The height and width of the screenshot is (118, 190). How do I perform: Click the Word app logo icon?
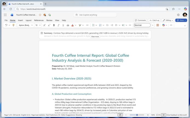12,15
